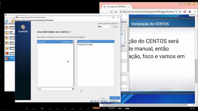Select the highlighted running centos VM entry
198x111 pixels.
click(x=10, y=59)
